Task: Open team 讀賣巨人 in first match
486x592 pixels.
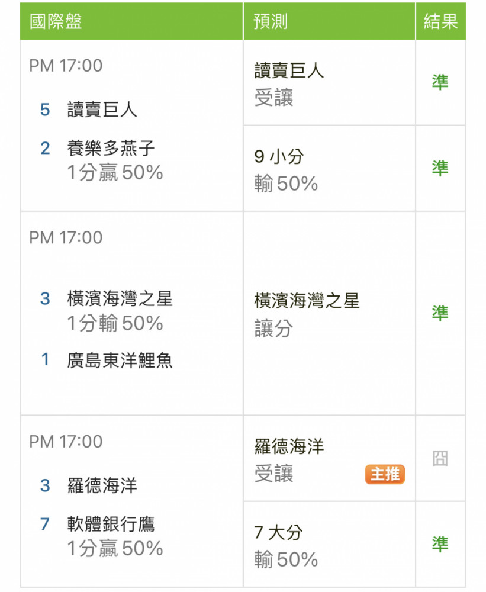Action: coord(102,110)
